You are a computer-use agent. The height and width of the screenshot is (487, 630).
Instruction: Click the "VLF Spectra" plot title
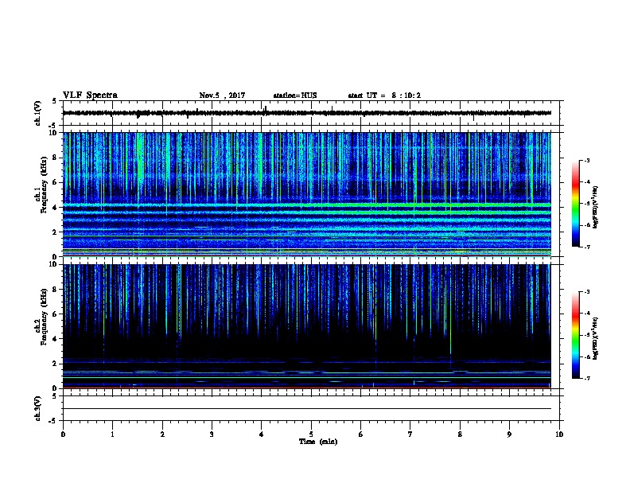(x=90, y=95)
